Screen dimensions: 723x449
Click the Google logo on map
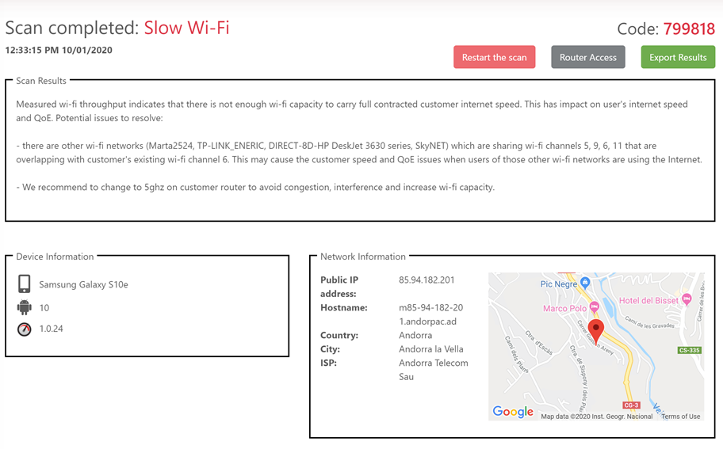pyautogui.click(x=513, y=411)
